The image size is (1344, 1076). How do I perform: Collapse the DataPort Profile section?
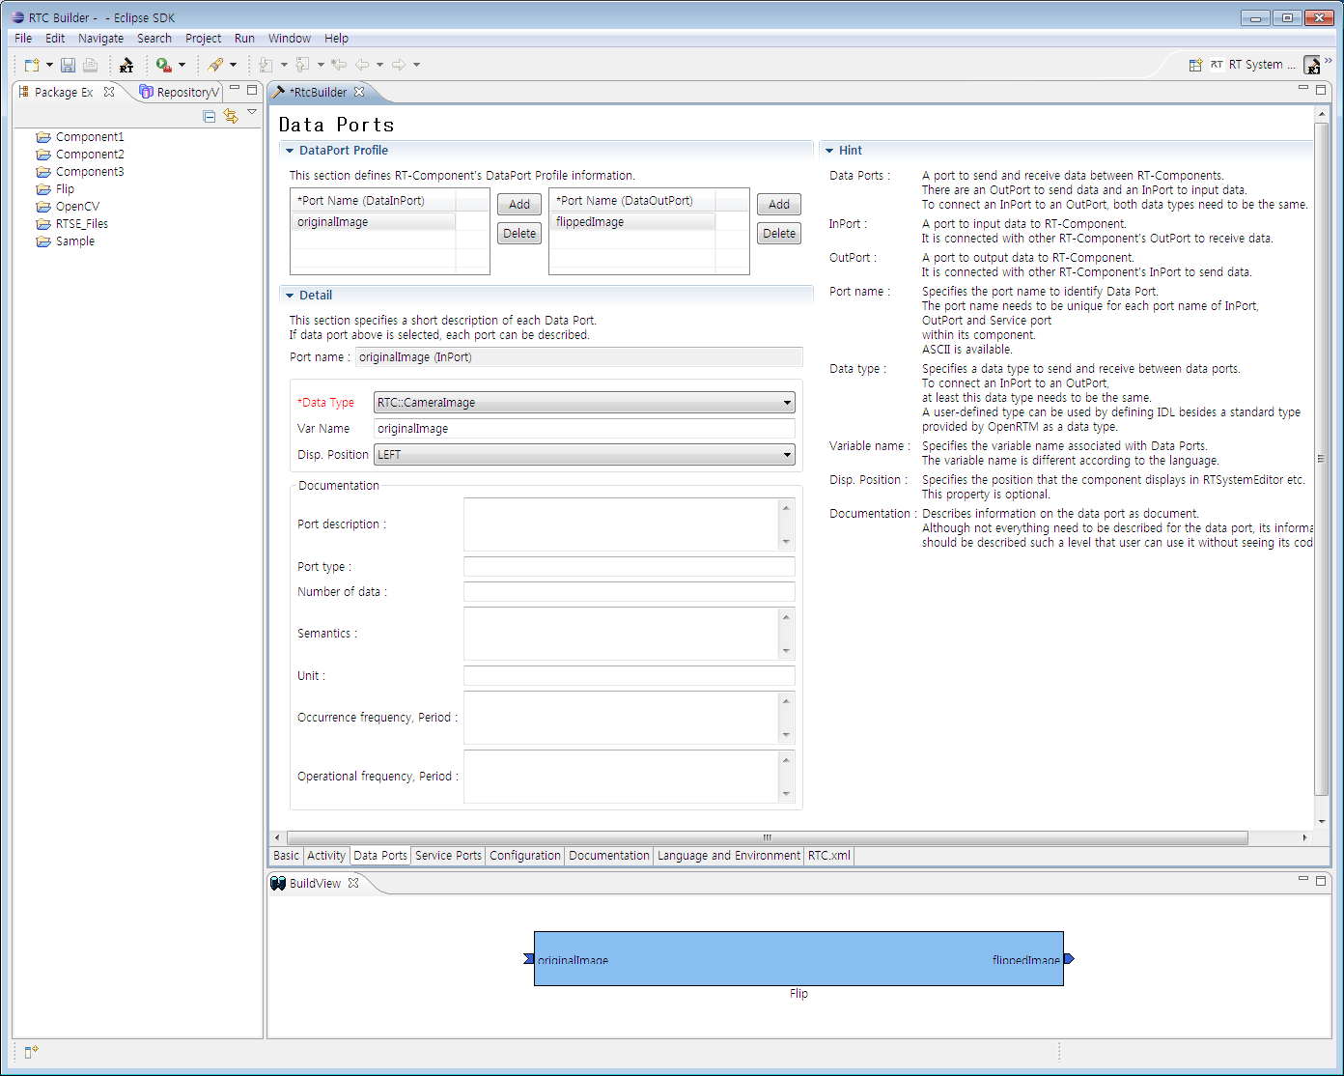290,151
